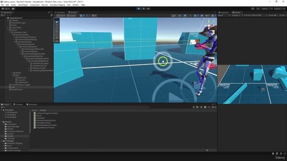The height and width of the screenshot is (161, 287).
Task: Open Scene camera settings
Action: click(207, 16)
